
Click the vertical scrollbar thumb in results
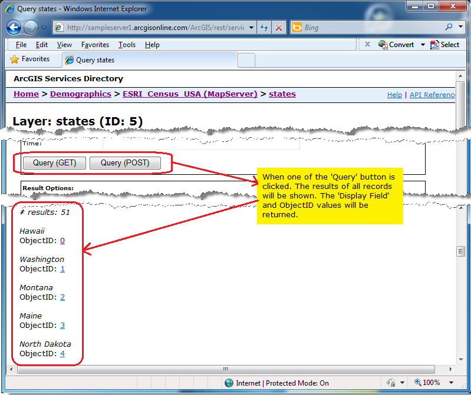tap(460, 251)
